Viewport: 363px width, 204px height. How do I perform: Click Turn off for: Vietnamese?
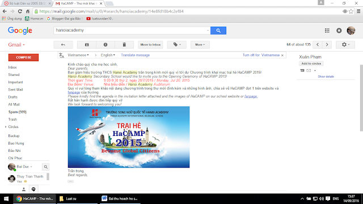[261, 56]
